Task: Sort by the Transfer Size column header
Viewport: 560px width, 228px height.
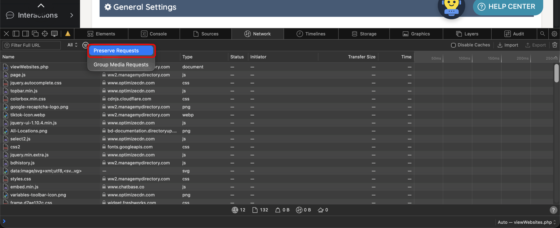Action: point(348,57)
